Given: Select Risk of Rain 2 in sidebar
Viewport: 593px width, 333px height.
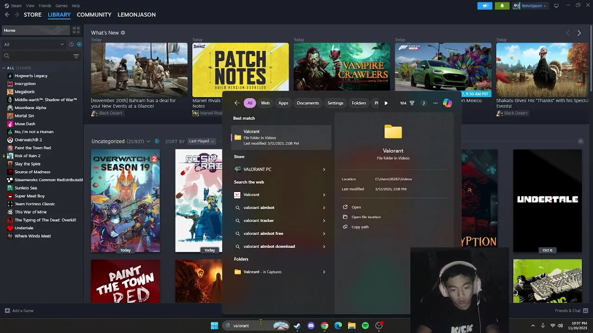Looking at the screenshot, I should click(27, 156).
